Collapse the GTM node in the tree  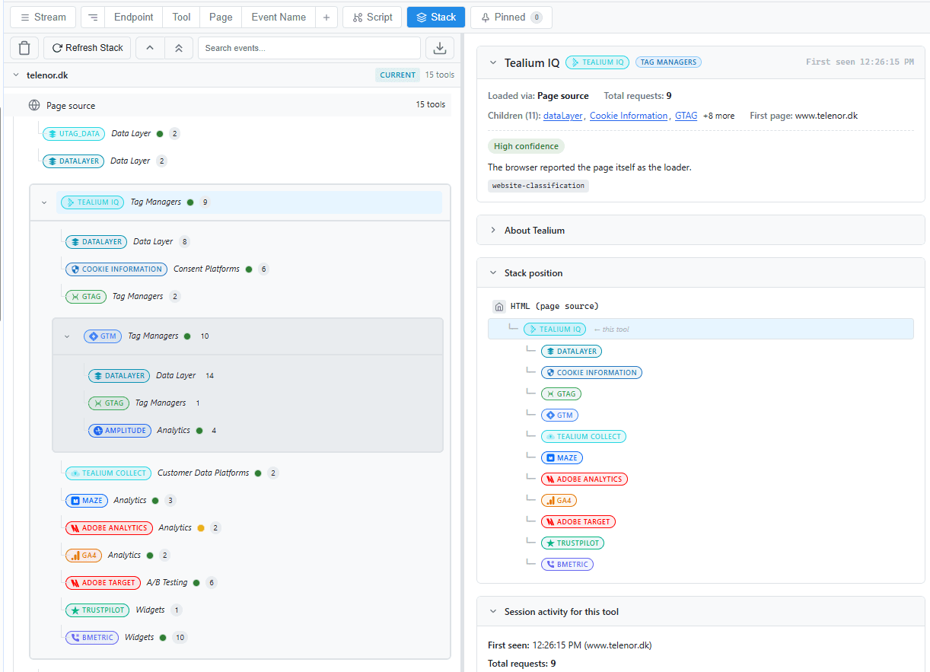pyautogui.click(x=67, y=336)
